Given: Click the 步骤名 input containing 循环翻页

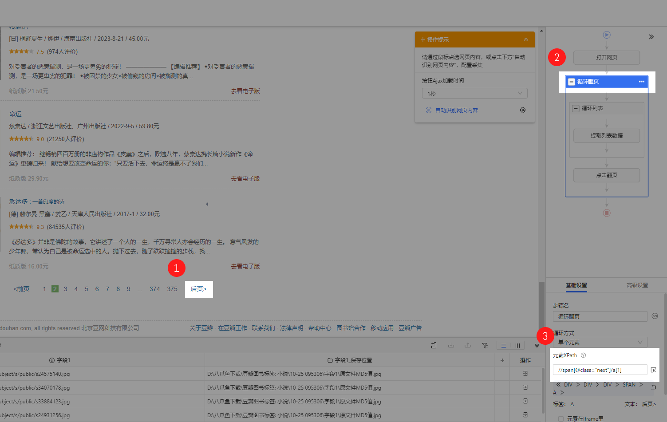Looking at the screenshot, I should click(x=600, y=316).
